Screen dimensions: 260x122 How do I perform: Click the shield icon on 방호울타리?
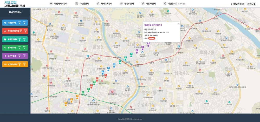5,48
